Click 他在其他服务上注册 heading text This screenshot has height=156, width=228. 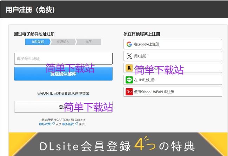pos(142,34)
